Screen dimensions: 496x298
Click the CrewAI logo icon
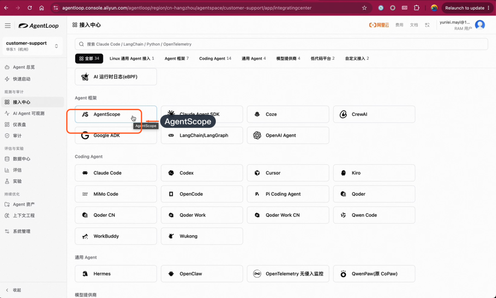343,114
